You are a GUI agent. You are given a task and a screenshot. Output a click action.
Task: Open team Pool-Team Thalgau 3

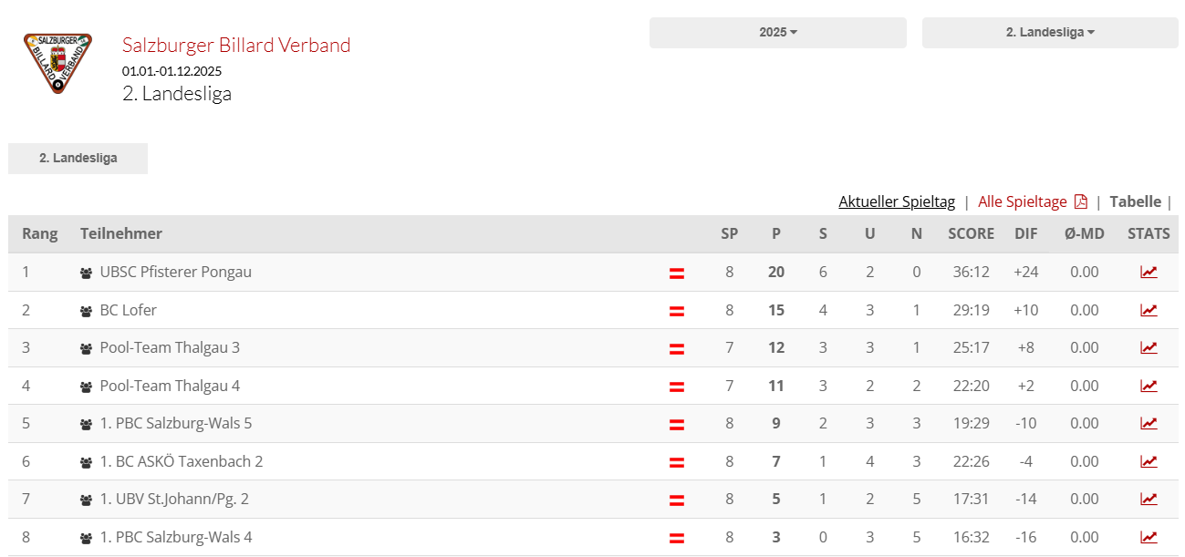pos(170,347)
